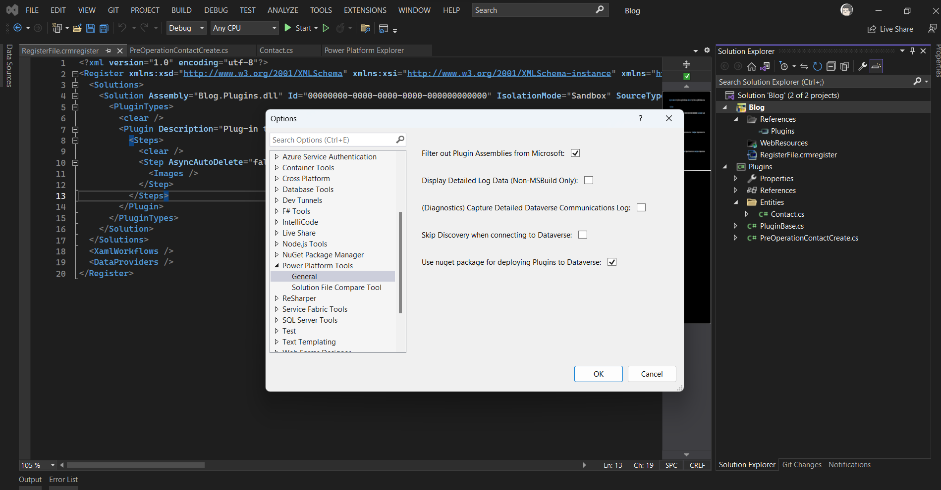Click OK in the Options dialog
The image size is (941, 490).
599,374
